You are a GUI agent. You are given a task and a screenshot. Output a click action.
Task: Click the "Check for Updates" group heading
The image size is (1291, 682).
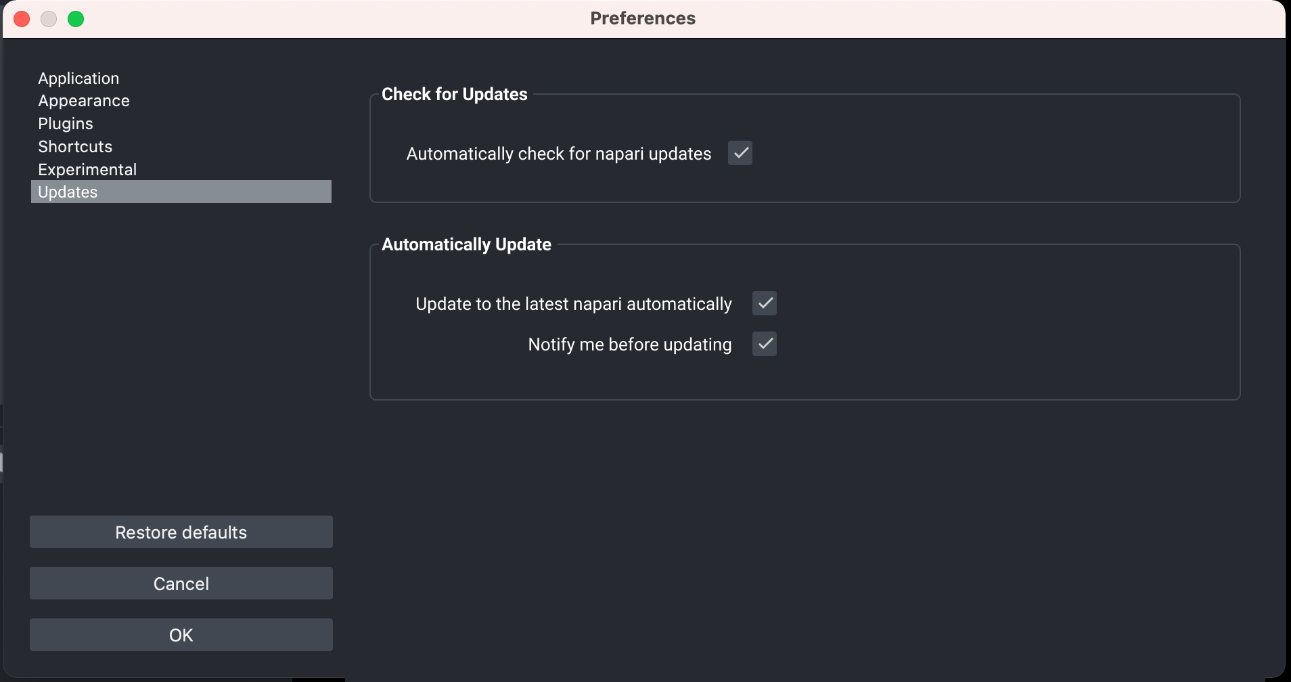[x=454, y=95]
